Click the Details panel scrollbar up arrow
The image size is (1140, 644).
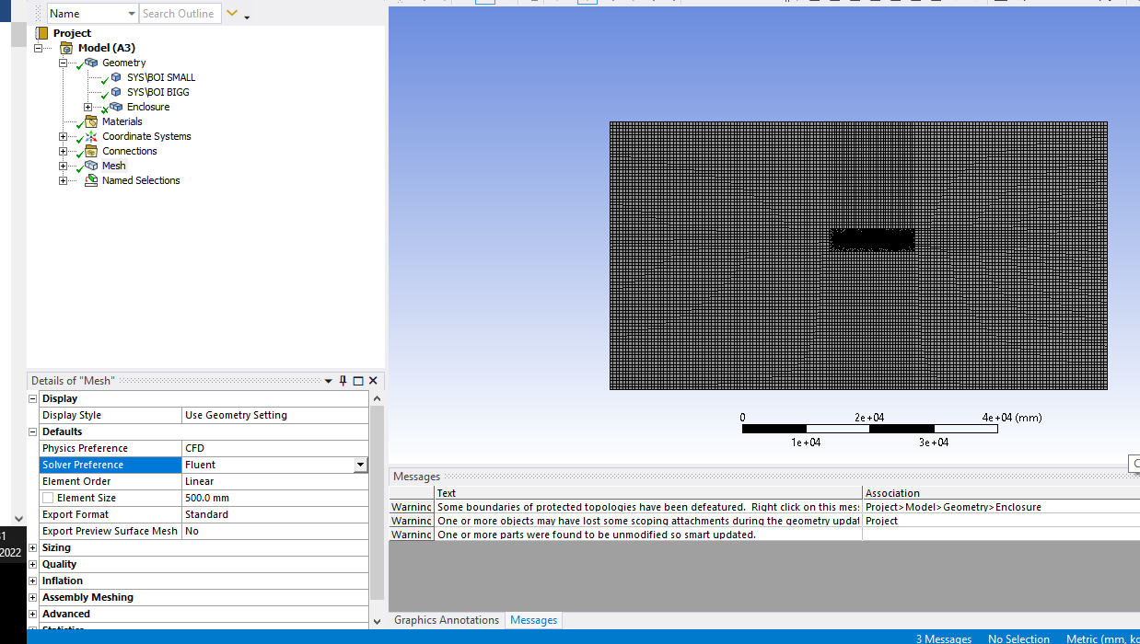[377, 398]
